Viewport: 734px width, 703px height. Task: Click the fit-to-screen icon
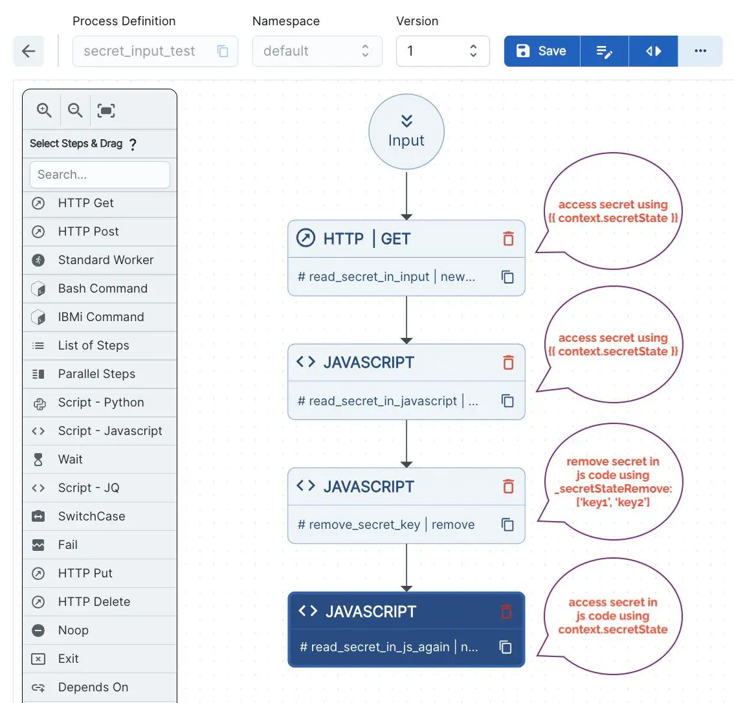pos(106,111)
